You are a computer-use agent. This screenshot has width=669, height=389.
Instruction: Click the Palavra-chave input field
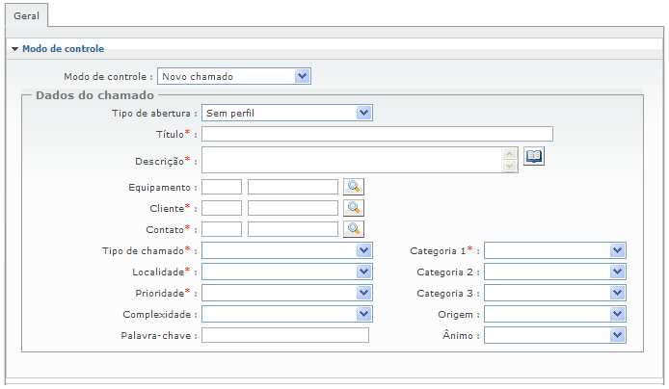click(x=285, y=335)
